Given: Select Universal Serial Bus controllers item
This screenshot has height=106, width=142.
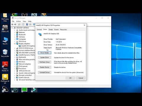Looking at the screenshot, I should pos(27,80).
